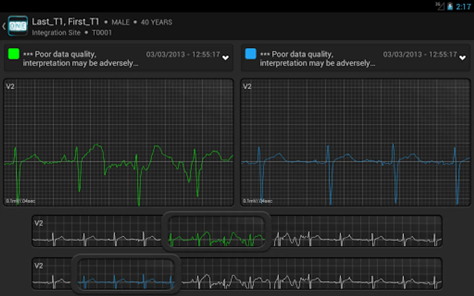Click the 40 YEARS age text
474x296 pixels.
click(x=156, y=22)
